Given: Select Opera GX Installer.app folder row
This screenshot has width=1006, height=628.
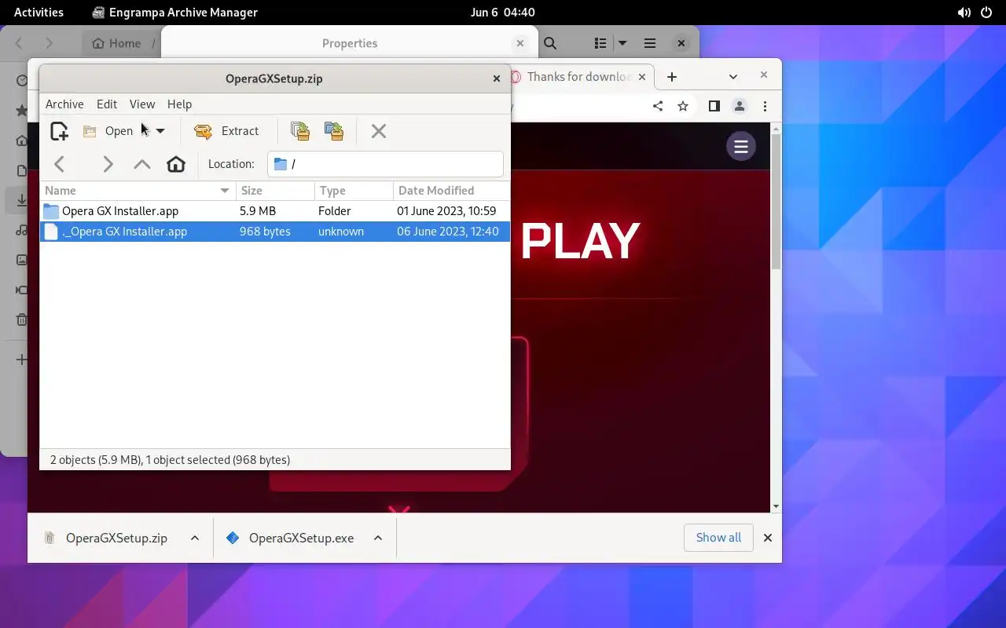Looking at the screenshot, I should (x=275, y=211).
